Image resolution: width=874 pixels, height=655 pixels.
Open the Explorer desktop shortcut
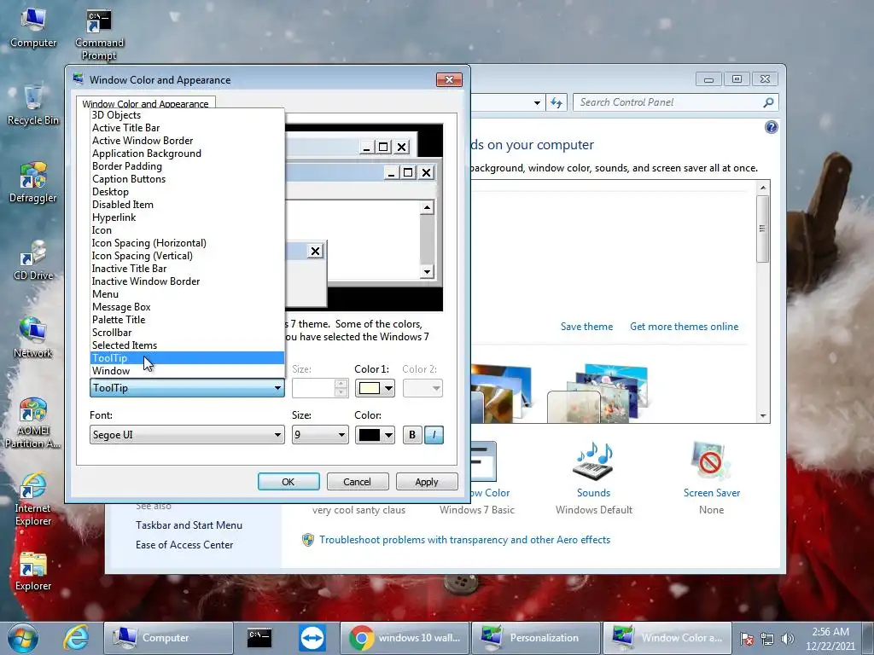(x=33, y=571)
